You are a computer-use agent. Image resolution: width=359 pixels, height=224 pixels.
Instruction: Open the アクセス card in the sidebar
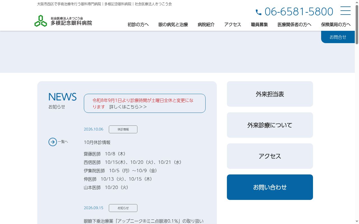coord(270,156)
